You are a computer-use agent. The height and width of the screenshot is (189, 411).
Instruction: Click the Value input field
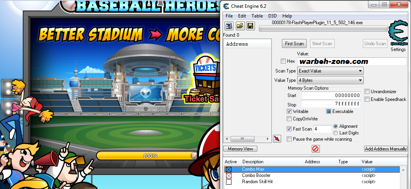pyautogui.click(x=352, y=62)
